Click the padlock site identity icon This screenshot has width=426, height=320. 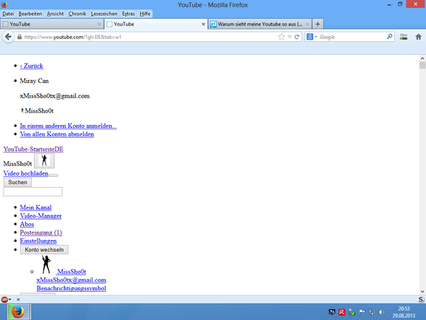(19, 37)
